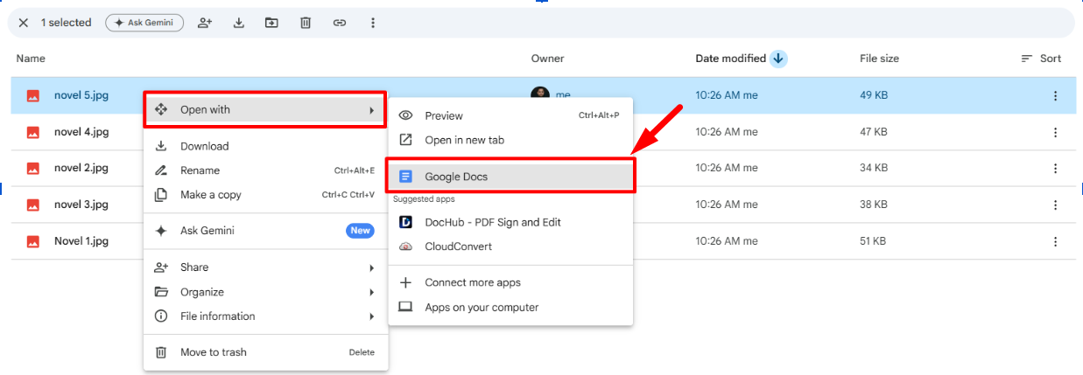1083x375 pixels.
Task: Click the image icon of novel 3.jpg
Action: point(32,205)
